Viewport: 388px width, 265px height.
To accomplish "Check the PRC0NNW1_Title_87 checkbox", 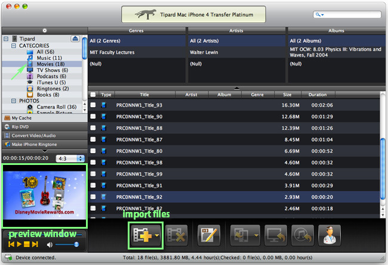I will tap(93, 139).
